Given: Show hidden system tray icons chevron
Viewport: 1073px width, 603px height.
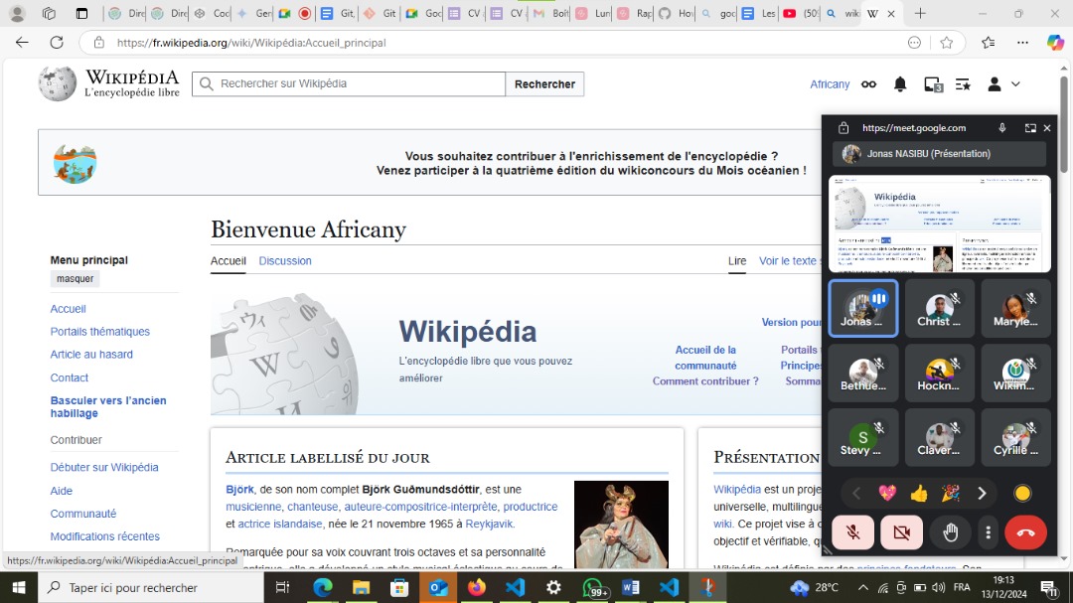Looking at the screenshot, I should [863, 587].
